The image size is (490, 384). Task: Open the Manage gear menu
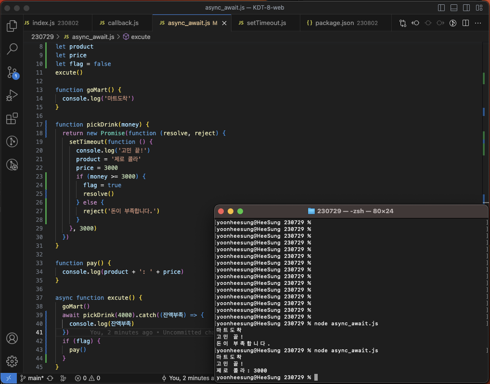(x=12, y=361)
